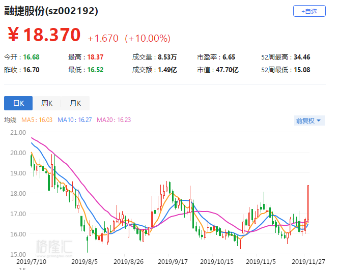
Task: Add stock to watchlist with +自选
Action: pos(309,11)
